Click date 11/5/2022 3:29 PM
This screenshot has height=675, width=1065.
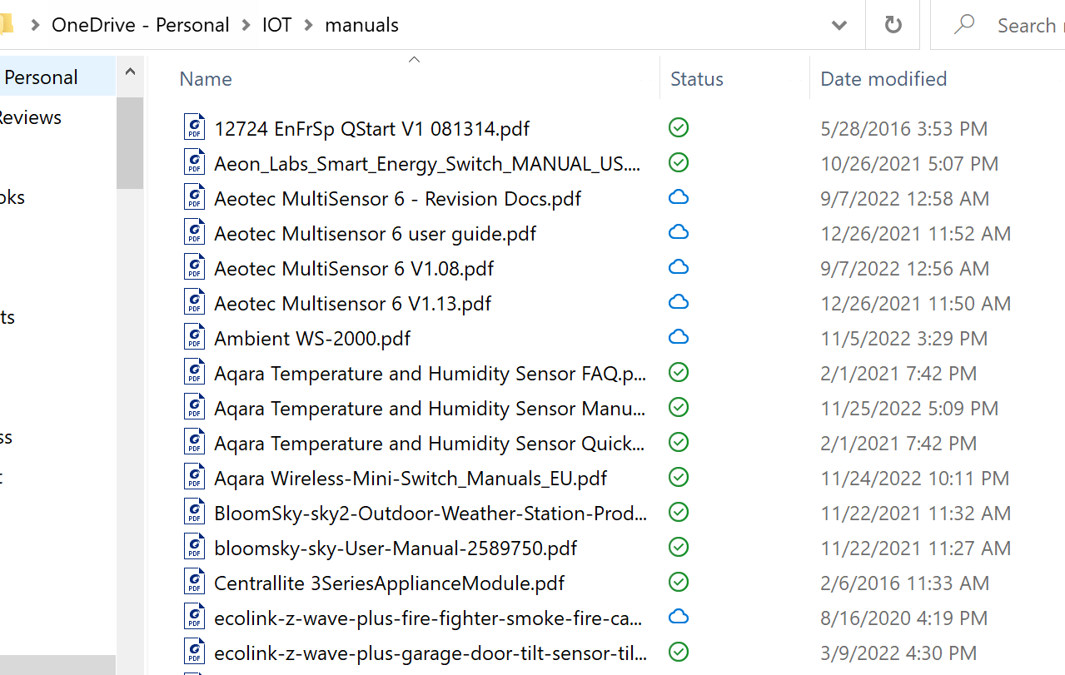[903, 339]
